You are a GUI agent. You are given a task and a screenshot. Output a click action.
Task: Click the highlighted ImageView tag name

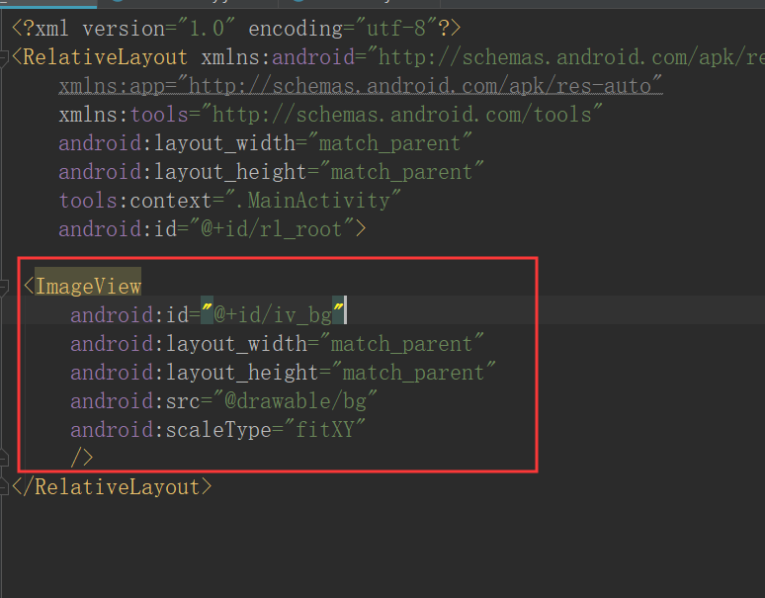tap(88, 287)
